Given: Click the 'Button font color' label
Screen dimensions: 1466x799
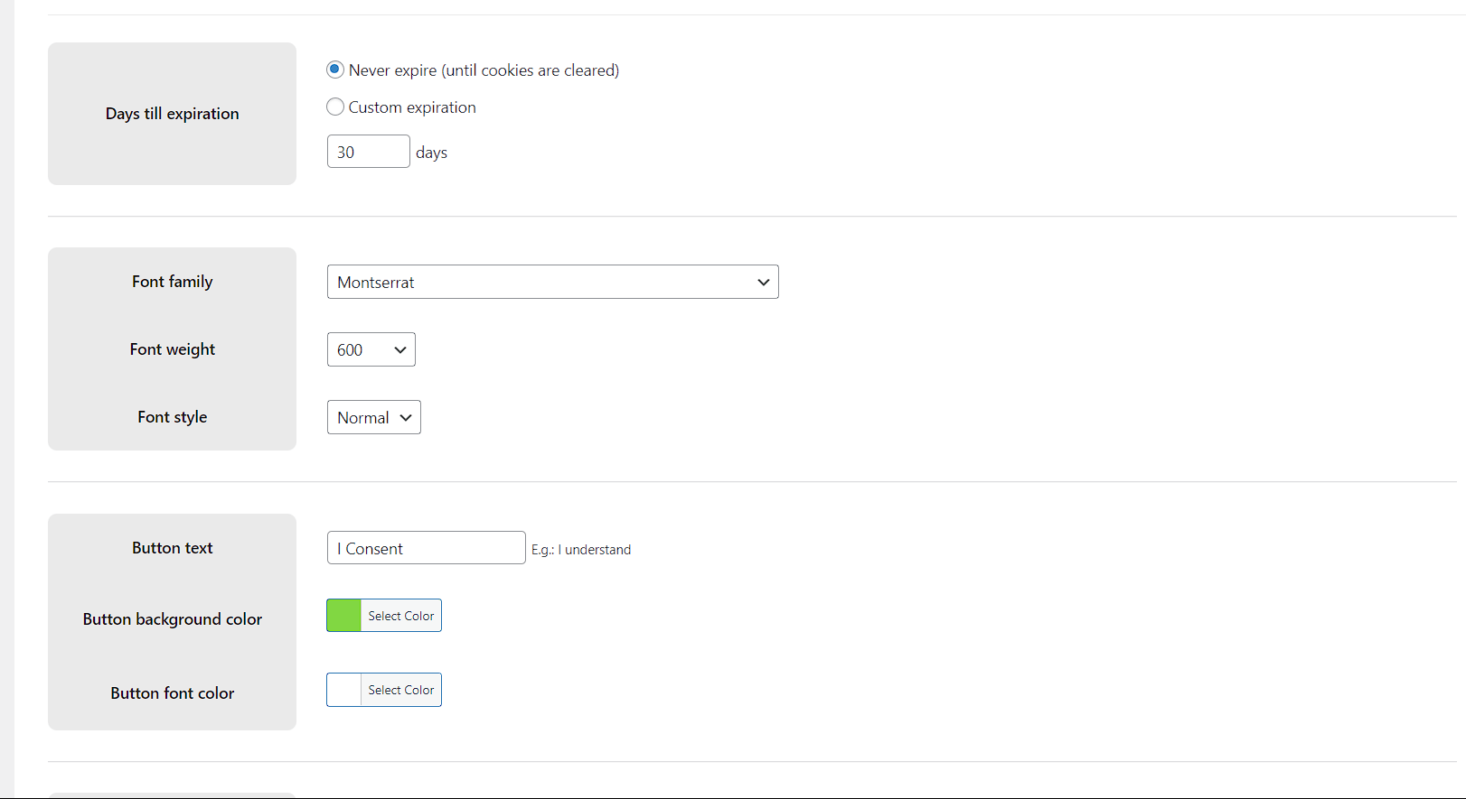Looking at the screenshot, I should pos(172,693).
